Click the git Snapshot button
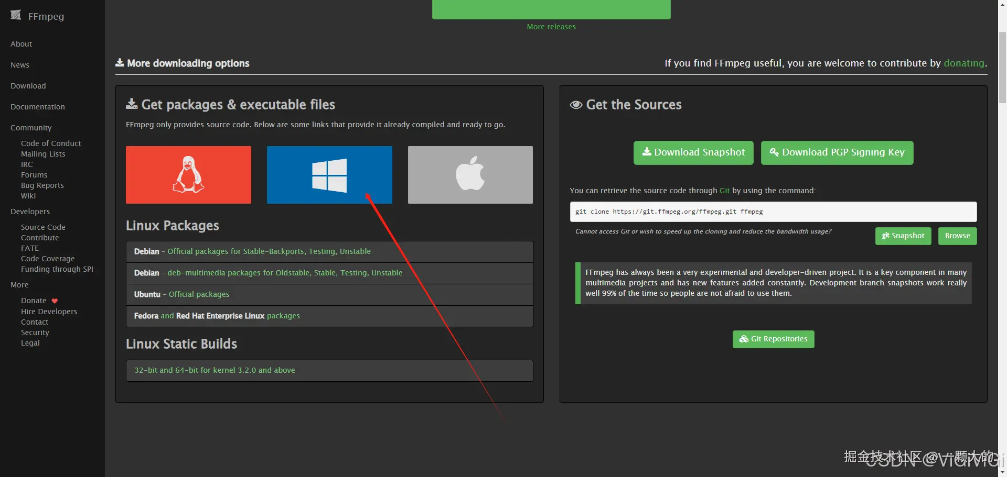The width and height of the screenshot is (1007, 477). point(903,236)
